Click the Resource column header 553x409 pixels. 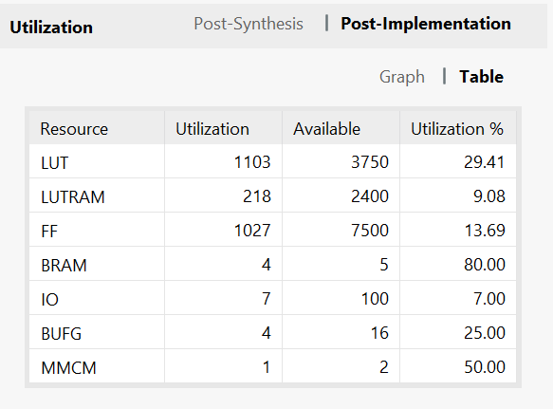pos(97,128)
